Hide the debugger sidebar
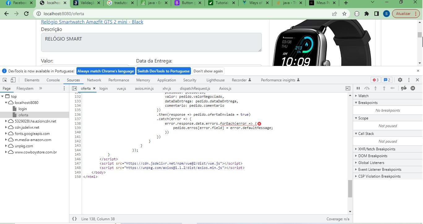 (x=348, y=88)
